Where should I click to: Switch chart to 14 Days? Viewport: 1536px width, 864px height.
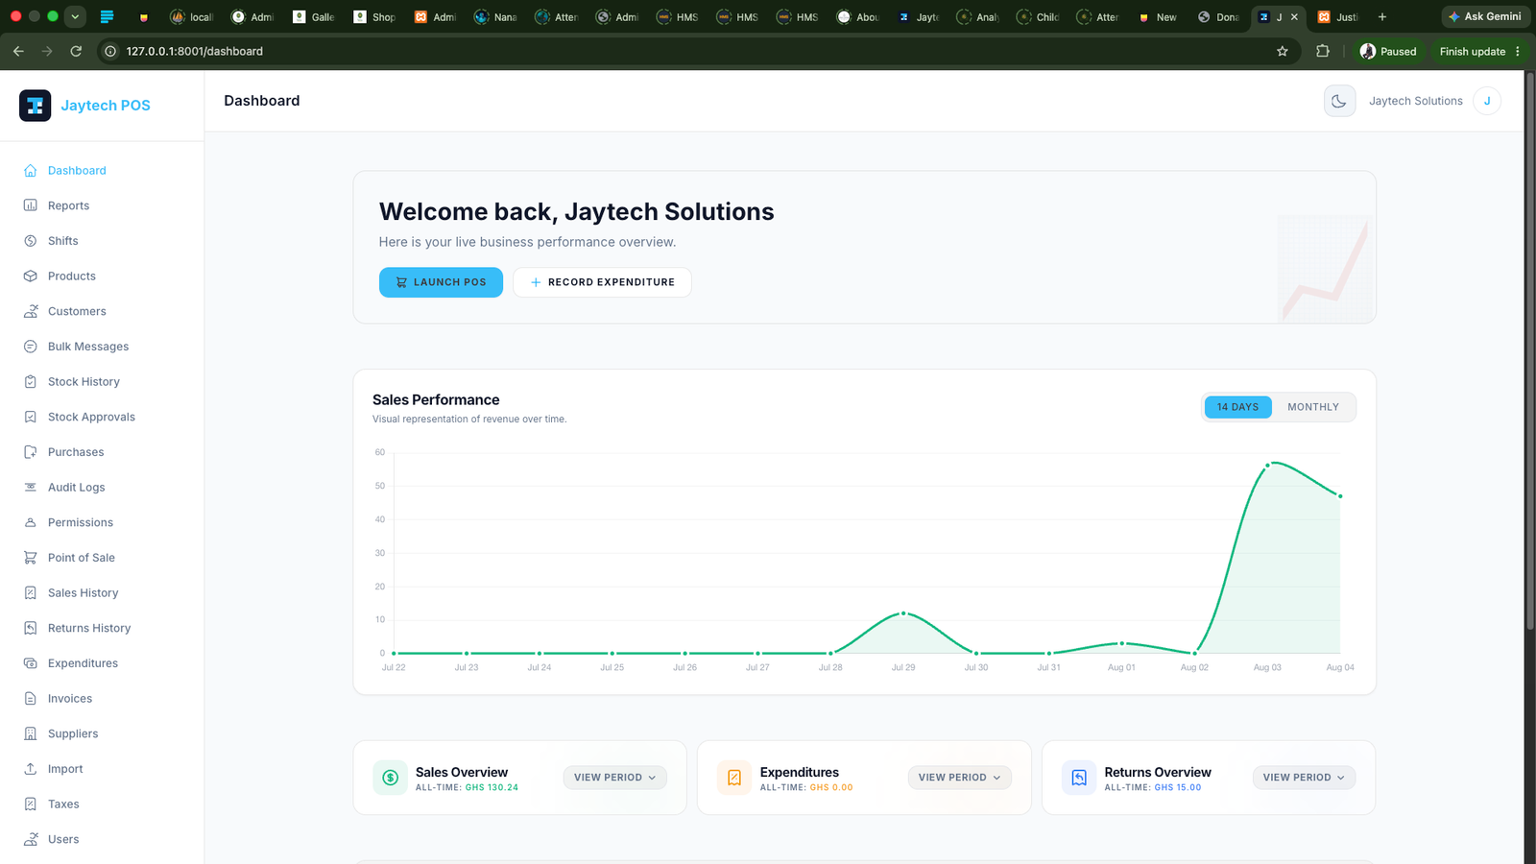[x=1237, y=407]
